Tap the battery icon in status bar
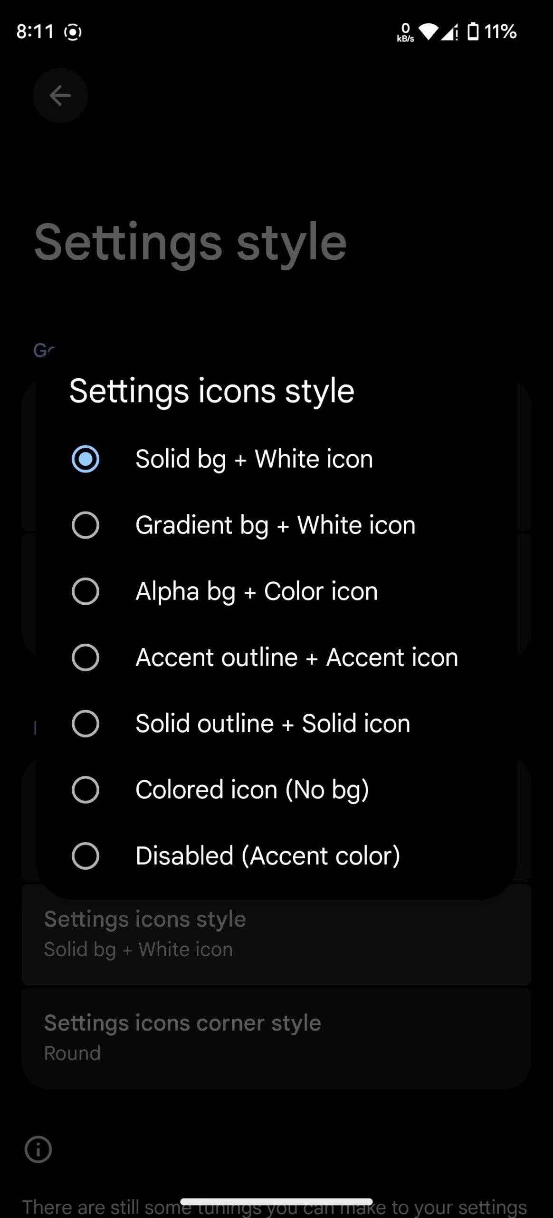The image size is (553, 1218). coord(473,32)
